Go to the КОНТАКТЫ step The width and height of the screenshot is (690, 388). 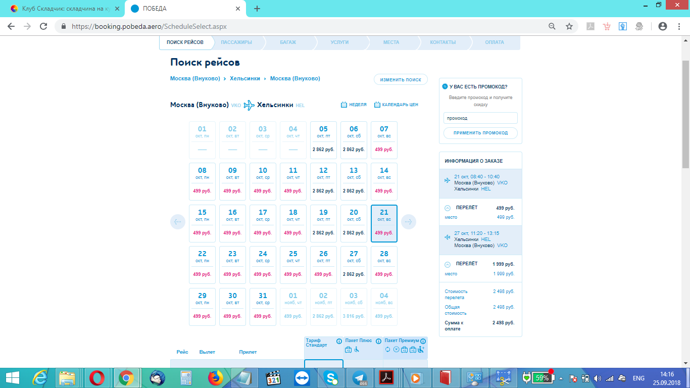(x=443, y=42)
